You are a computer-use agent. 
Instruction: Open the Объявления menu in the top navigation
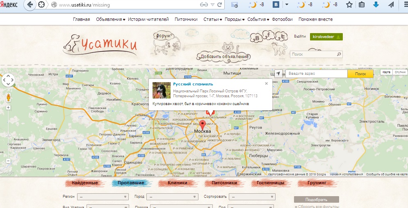click(x=109, y=19)
